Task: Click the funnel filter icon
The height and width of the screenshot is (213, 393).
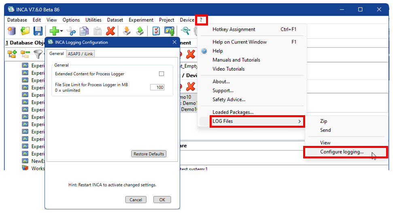Action: click(38, 54)
